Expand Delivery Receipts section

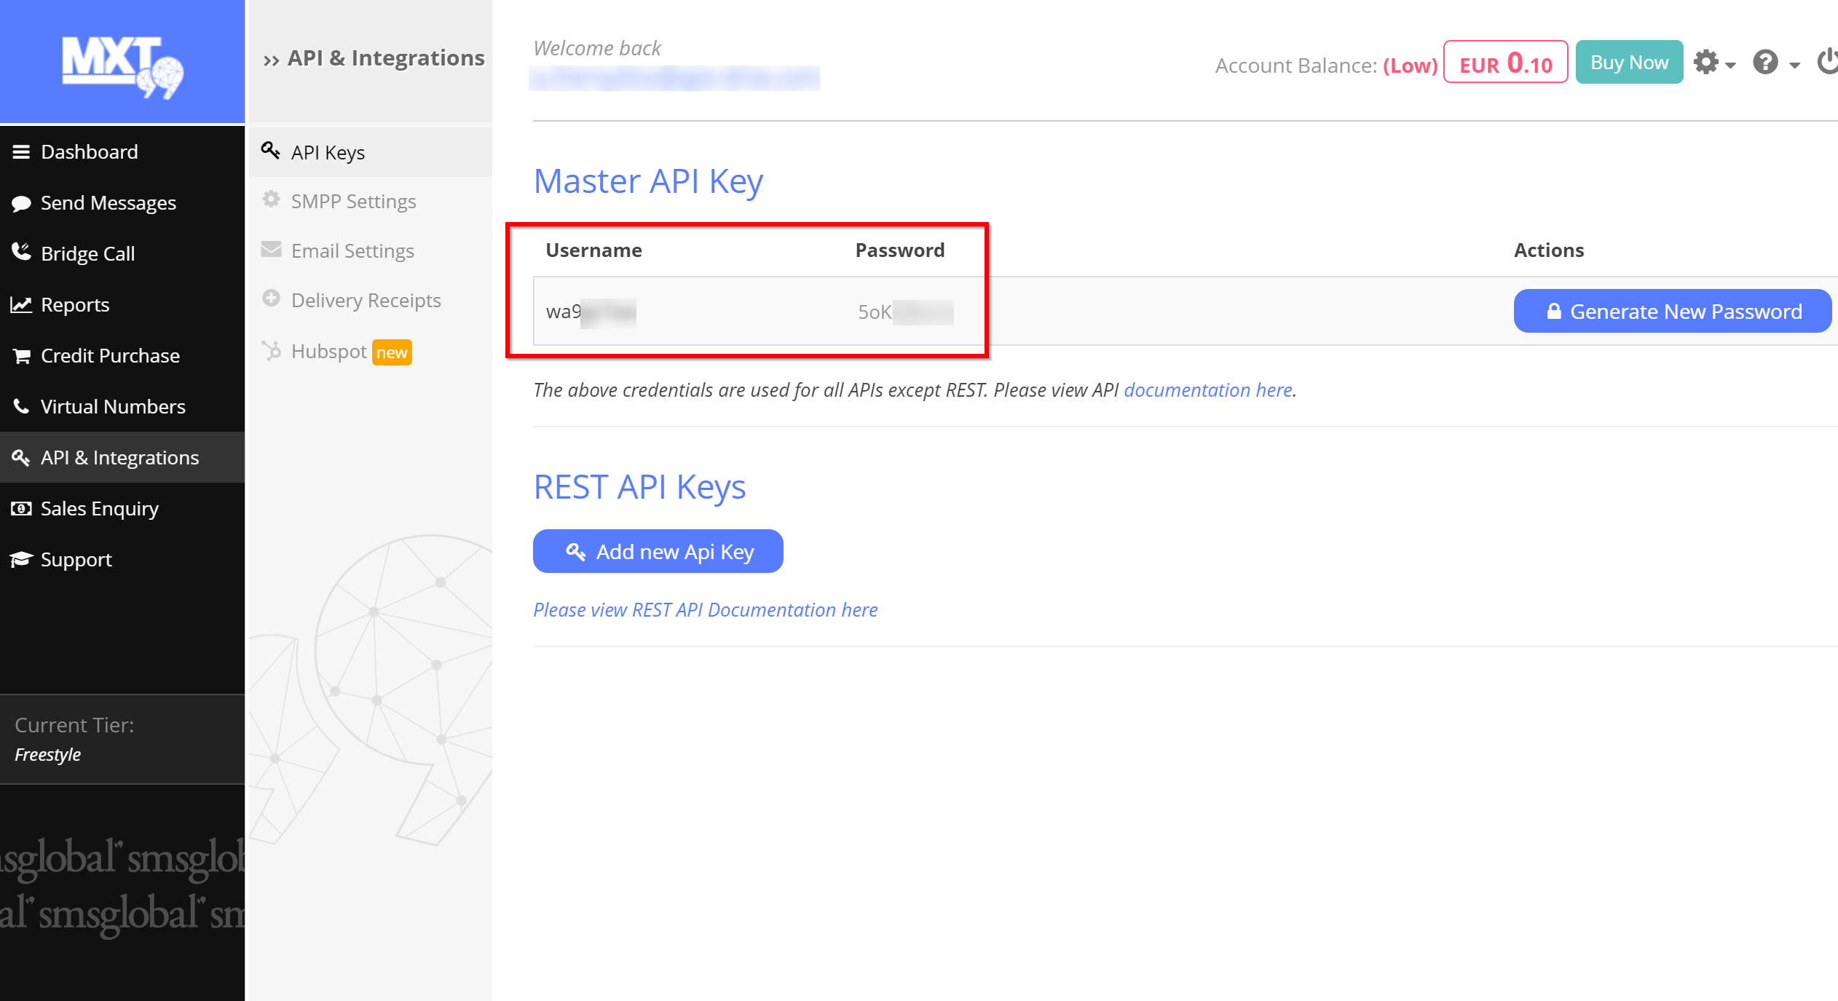pos(366,299)
